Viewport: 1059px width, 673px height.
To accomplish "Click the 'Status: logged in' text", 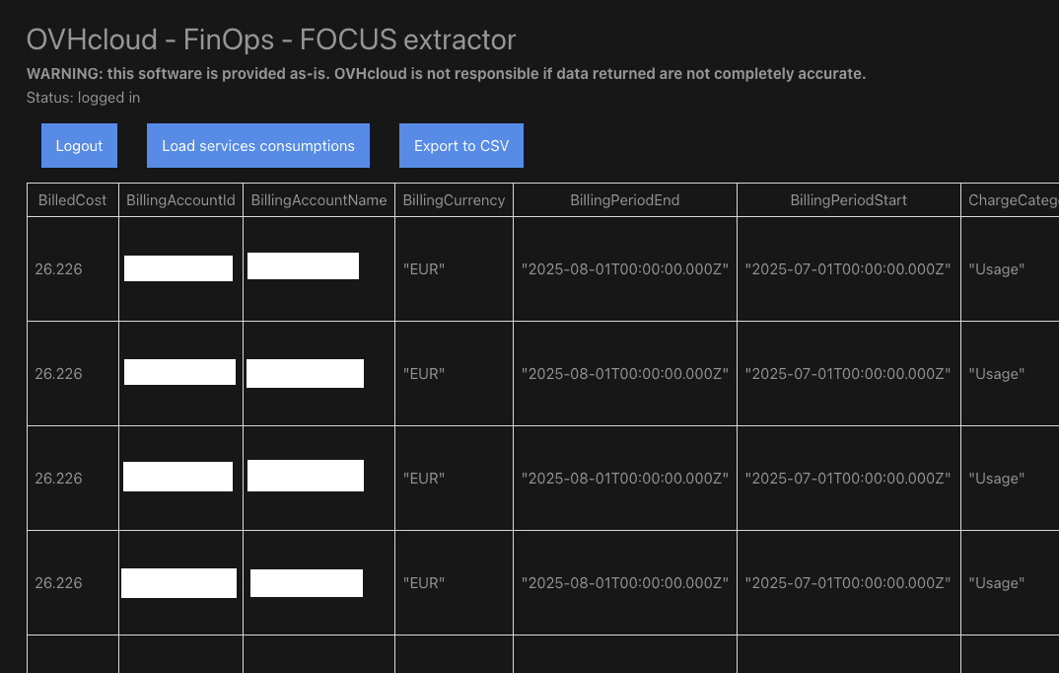I will tap(83, 98).
